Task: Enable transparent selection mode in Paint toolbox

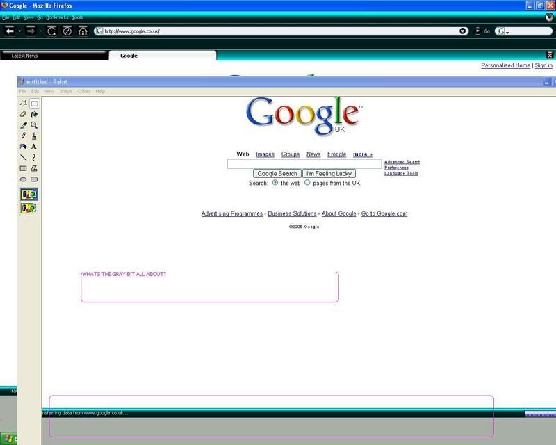Action: coord(28,208)
